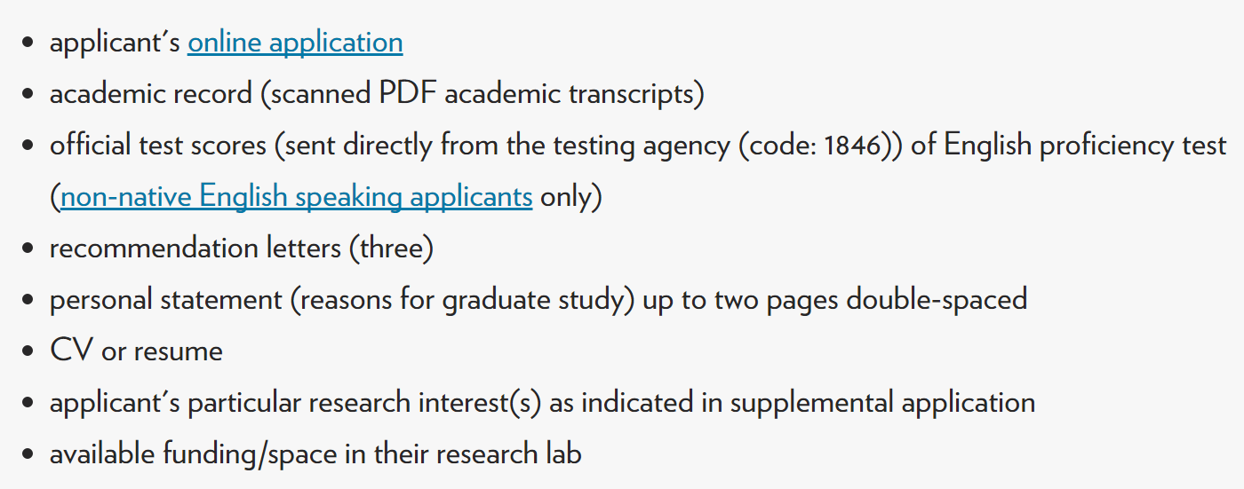The height and width of the screenshot is (489, 1244).
Task: Click the word "applicant's" before online application
Action: point(115,43)
